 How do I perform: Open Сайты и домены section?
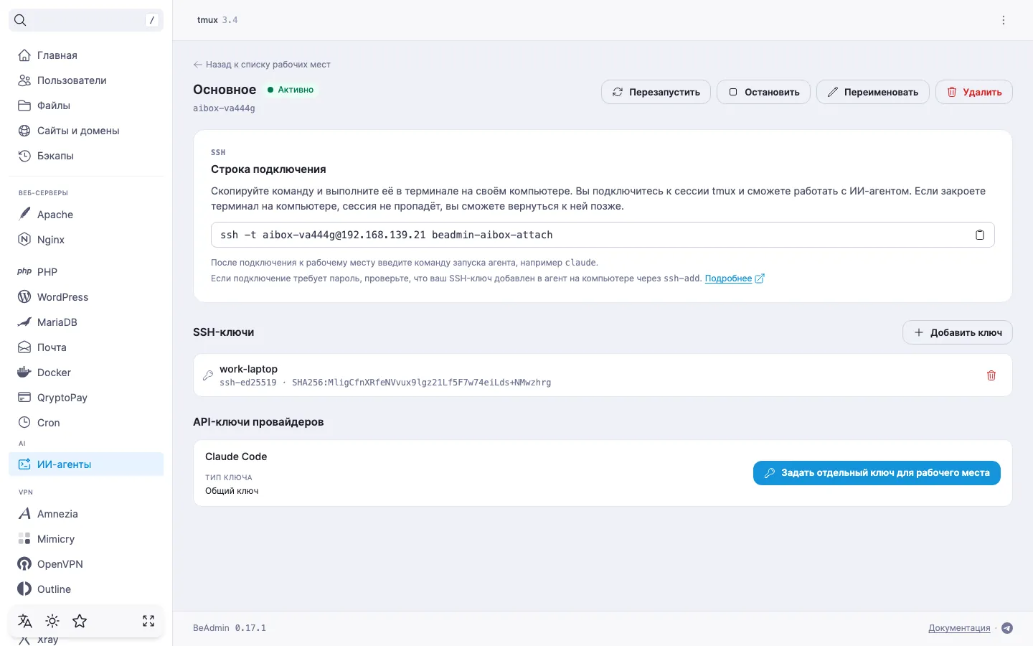[86, 131]
